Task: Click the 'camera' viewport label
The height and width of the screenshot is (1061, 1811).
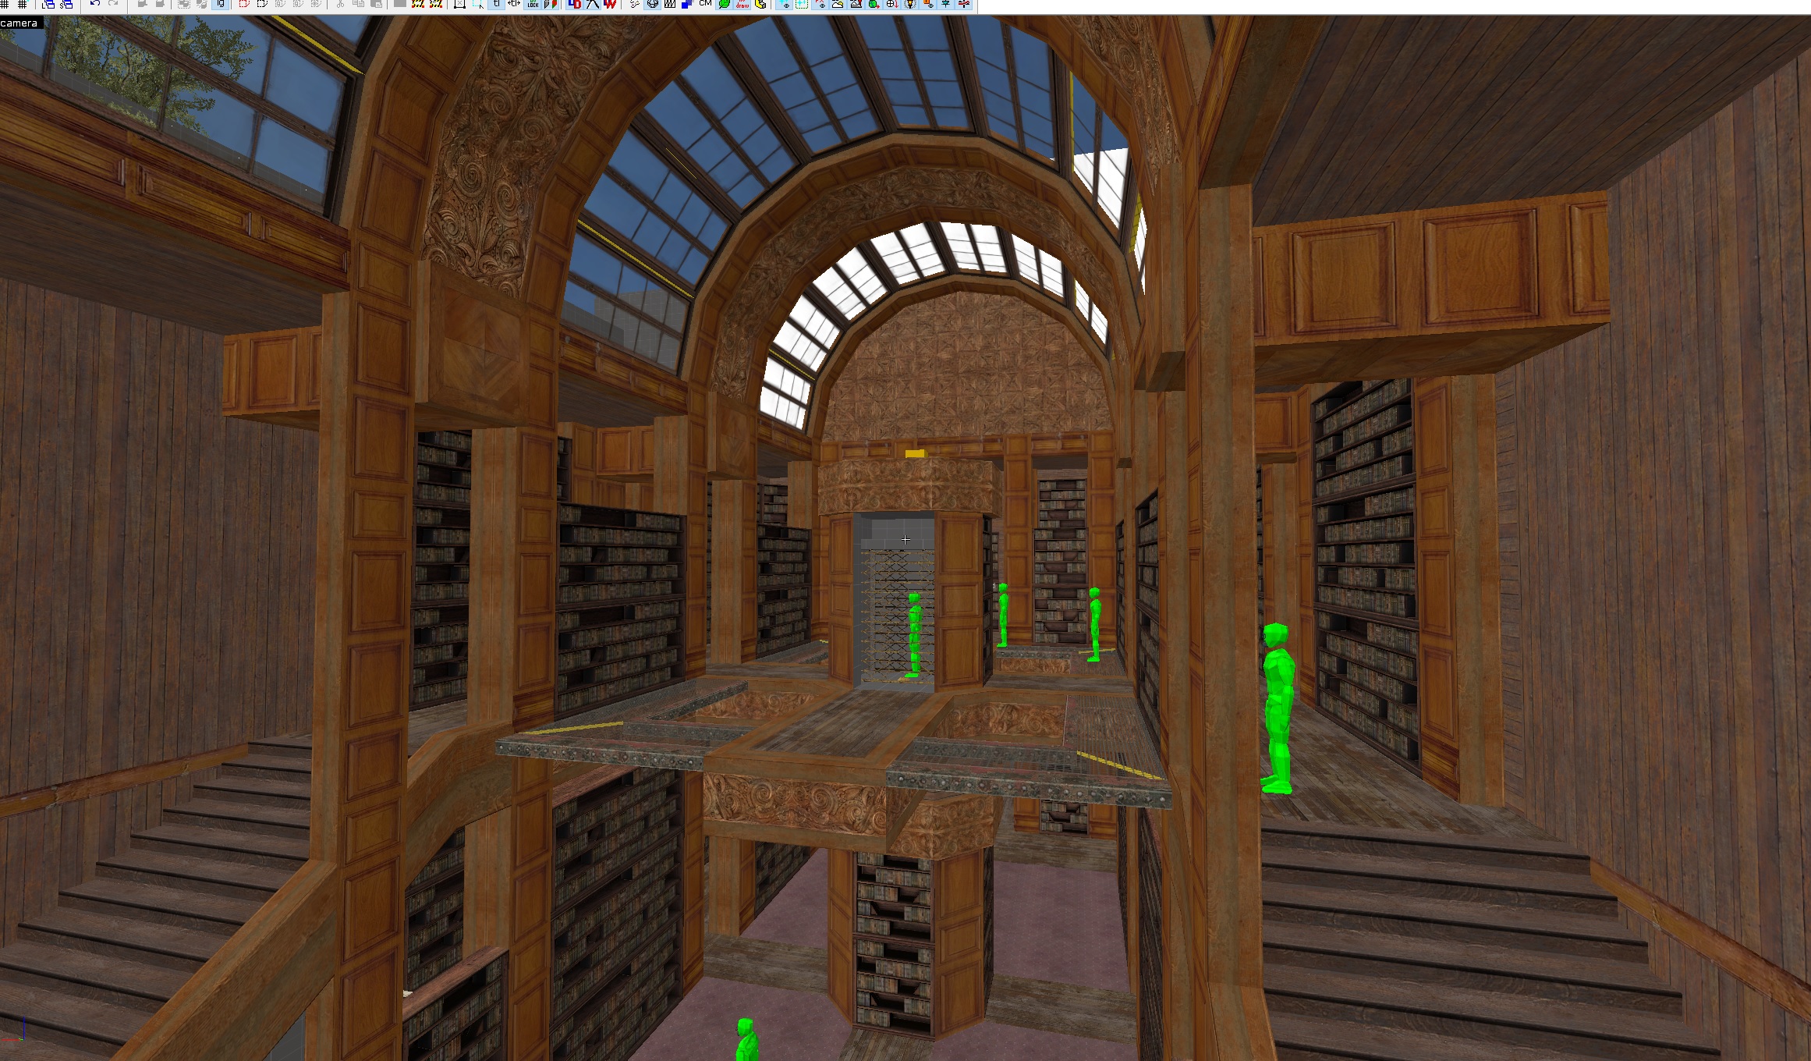Action: click(19, 23)
